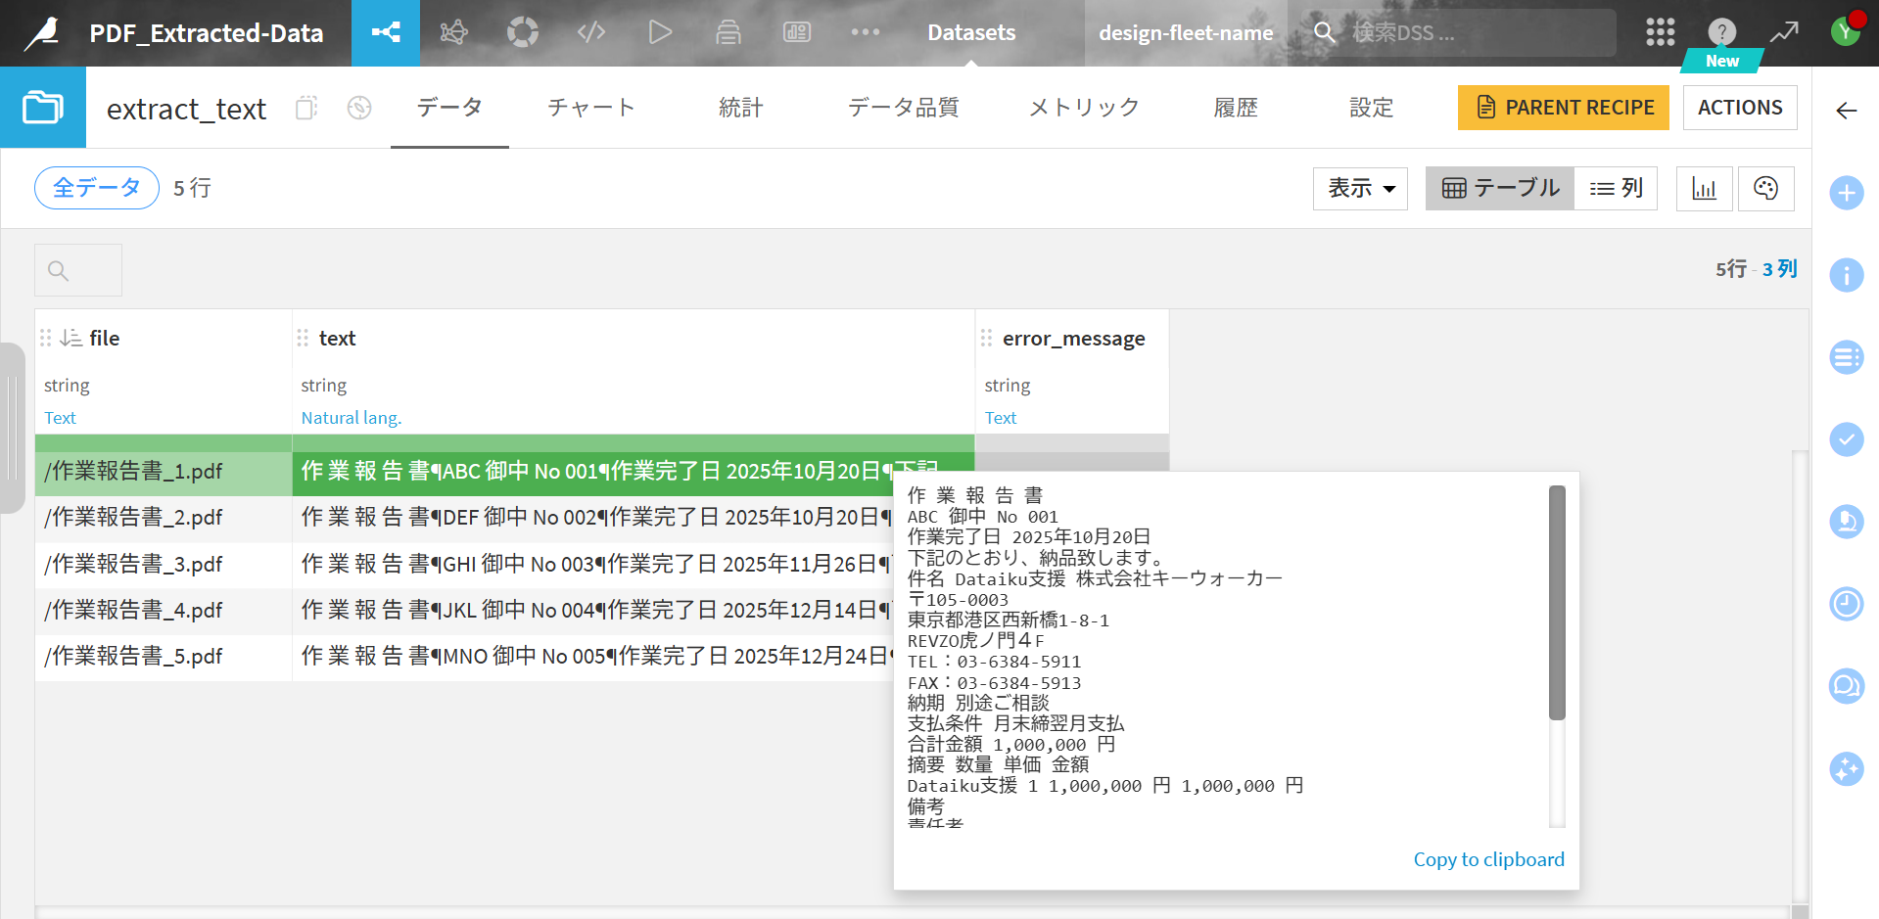Image resolution: width=1879 pixels, height=919 pixels.
Task: Open the データ品質 tab
Action: 903,108
